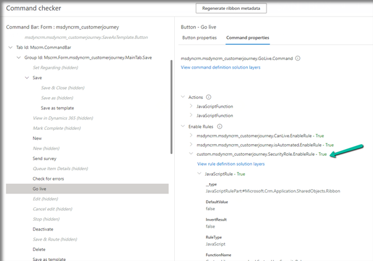Collapse the Save tree node
373x261 pixels.
[27, 78]
